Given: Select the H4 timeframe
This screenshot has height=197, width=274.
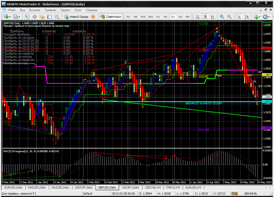Looking at the screenshot, I should tap(165, 17).
